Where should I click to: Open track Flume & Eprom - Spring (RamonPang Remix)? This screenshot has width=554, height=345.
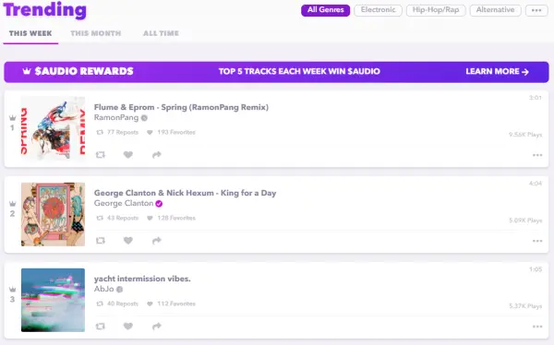tap(181, 107)
